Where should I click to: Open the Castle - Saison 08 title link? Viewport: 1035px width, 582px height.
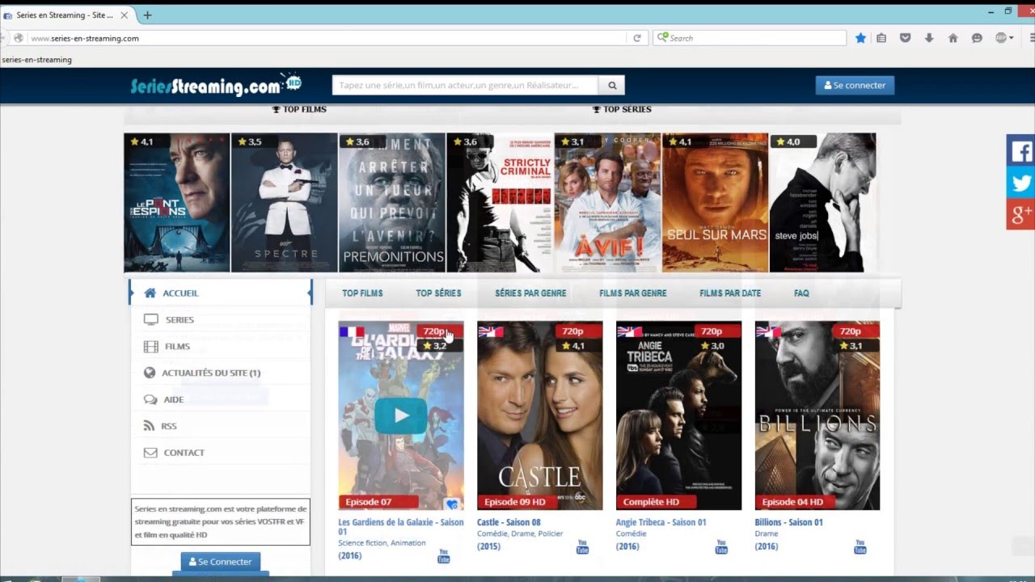[509, 522]
